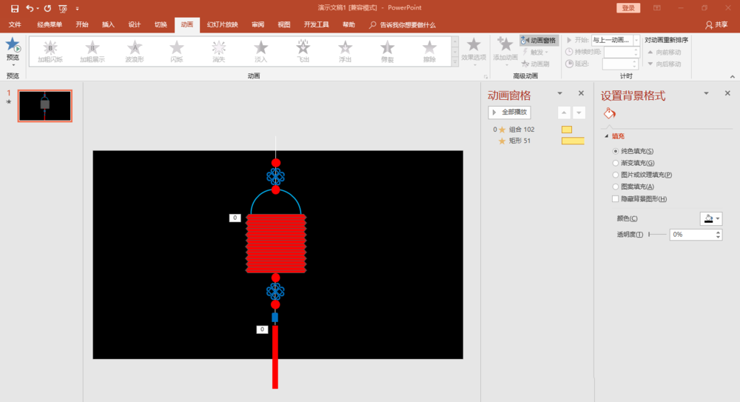
Task: Expand the animation gallery more arrow
Action: tap(455, 62)
